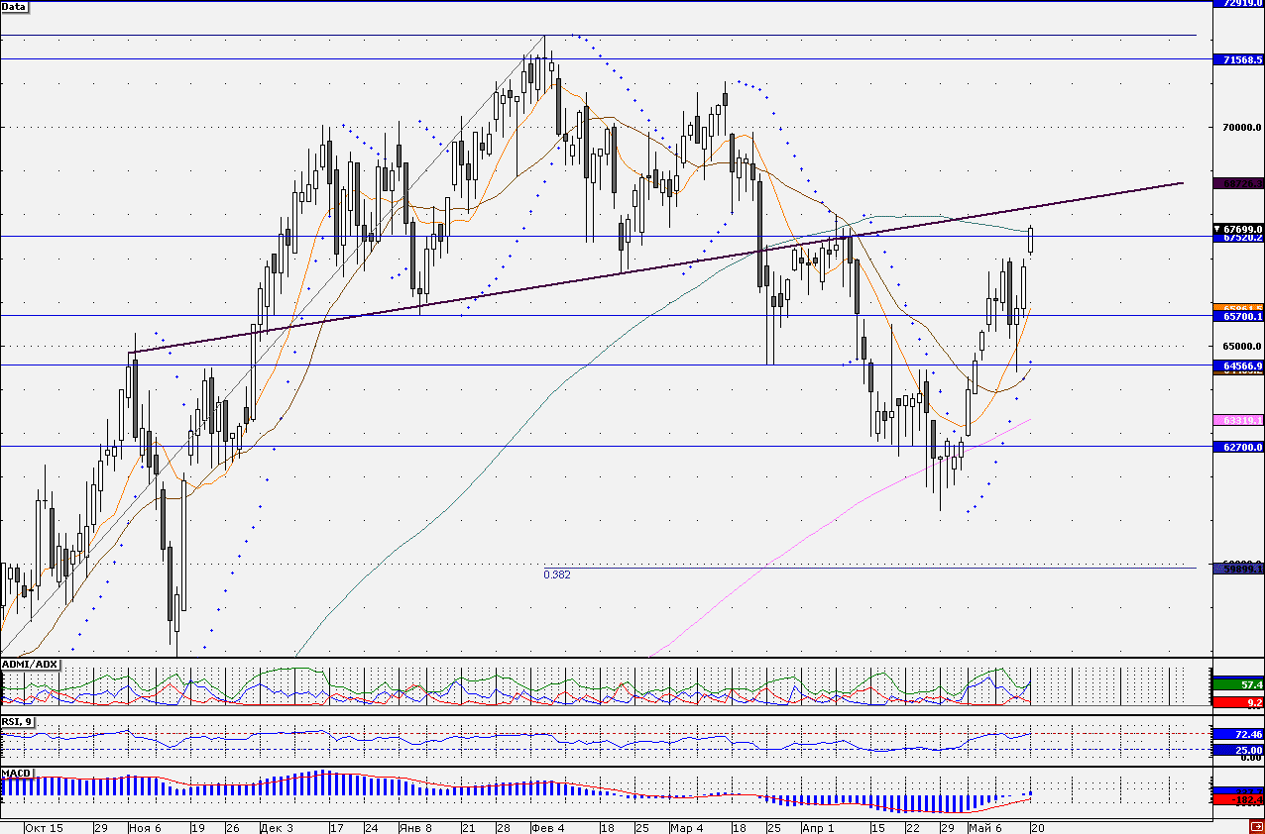
Task: Click the blue 72.46 RSI value tag
Action: tap(1238, 735)
